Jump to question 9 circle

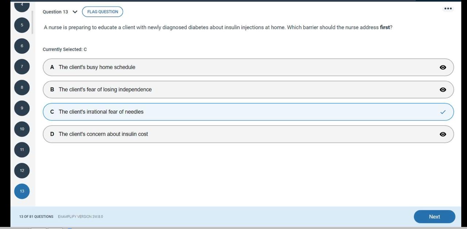tap(22, 108)
